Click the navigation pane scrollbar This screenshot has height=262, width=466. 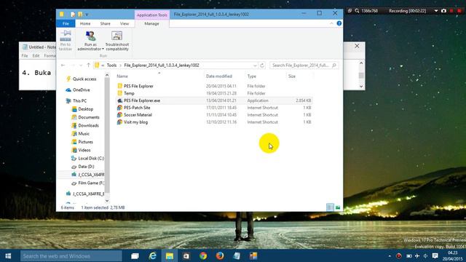107,135
